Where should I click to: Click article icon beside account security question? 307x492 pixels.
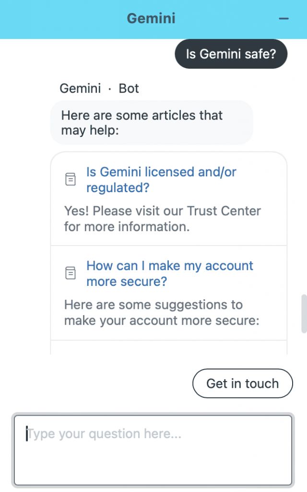click(71, 273)
